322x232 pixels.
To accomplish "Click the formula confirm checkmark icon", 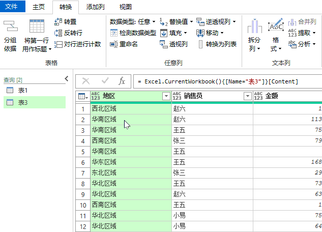I will (105, 81).
